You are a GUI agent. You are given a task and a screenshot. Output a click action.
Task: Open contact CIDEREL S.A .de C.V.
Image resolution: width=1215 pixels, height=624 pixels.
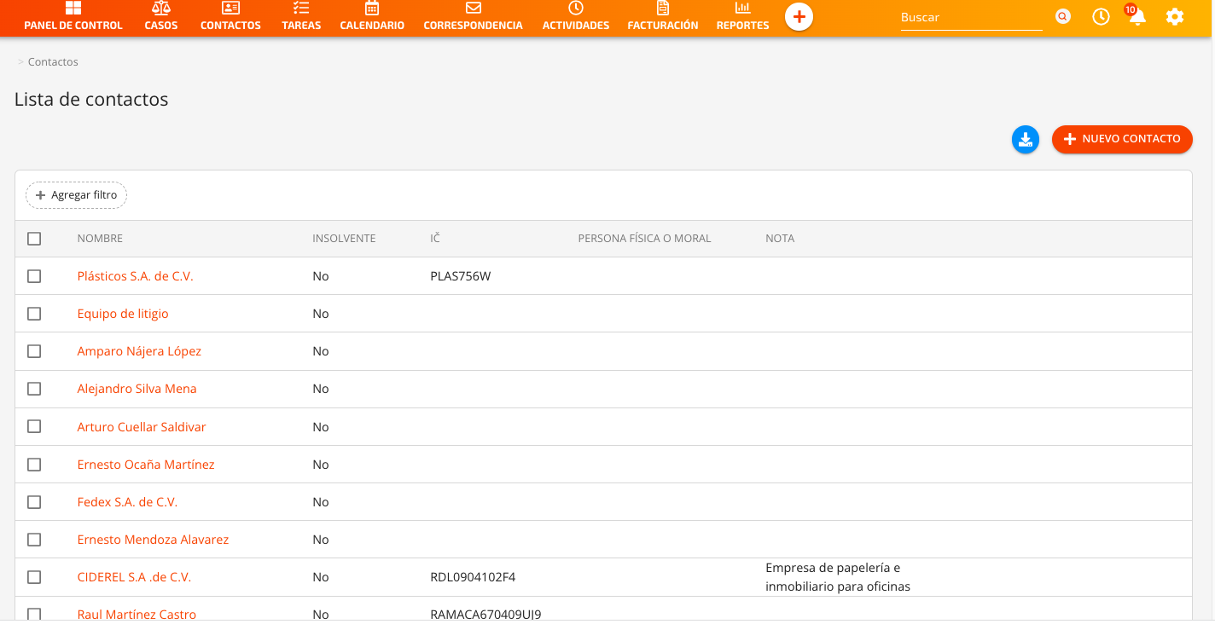[x=134, y=577]
